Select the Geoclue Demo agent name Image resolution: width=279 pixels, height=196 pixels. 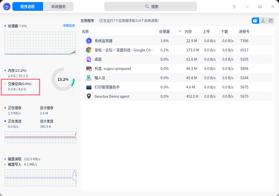tap(112, 96)
